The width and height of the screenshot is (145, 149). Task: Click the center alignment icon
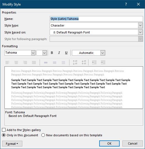point(16,62)
